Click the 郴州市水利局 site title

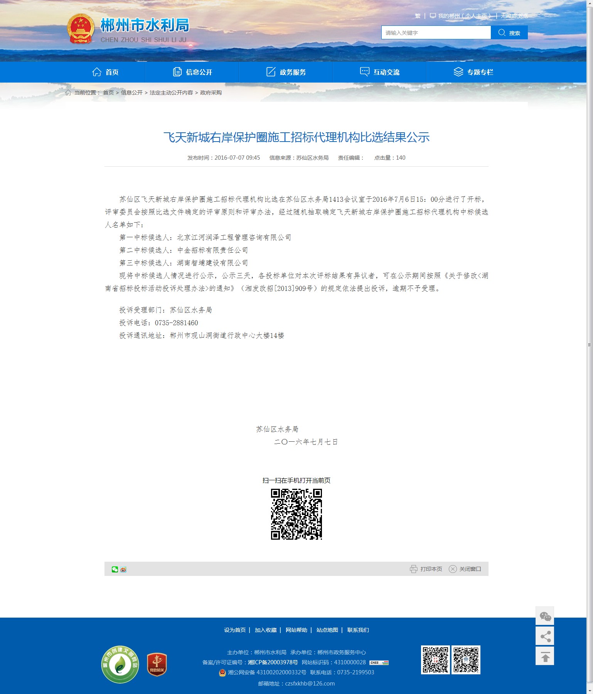point(145,25)
